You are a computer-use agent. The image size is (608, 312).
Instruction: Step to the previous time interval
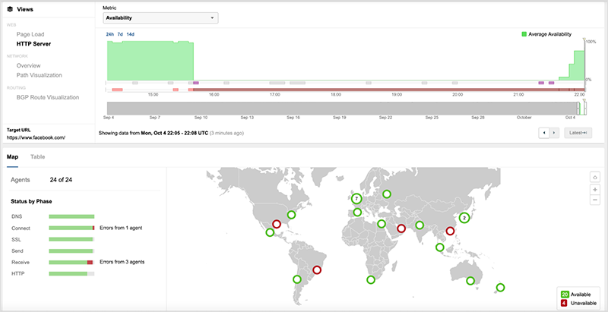coord(543,133)
